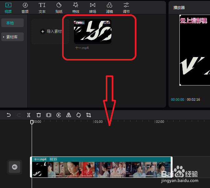Open the 文本 text tab
The width and height of the screenshot is (210, 188).
(x=42, y=8)
